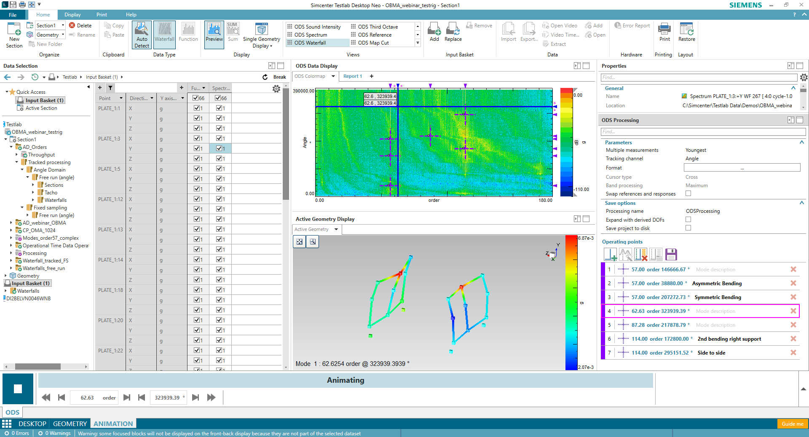This screenshot has width=809, height=437.
Task: Toggle Swap references and responses checkbox
Action: point(688,193)
